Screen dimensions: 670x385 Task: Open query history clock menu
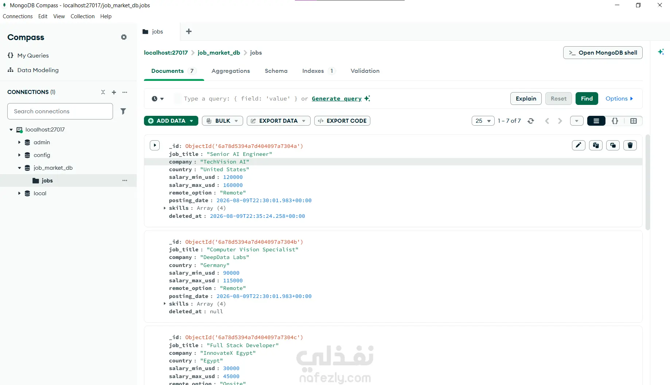[158, 99]
